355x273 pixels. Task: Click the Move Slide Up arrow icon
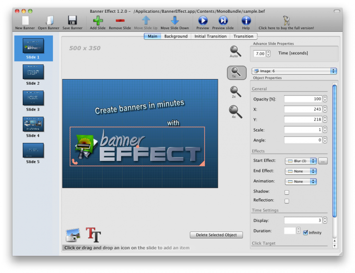146,20
